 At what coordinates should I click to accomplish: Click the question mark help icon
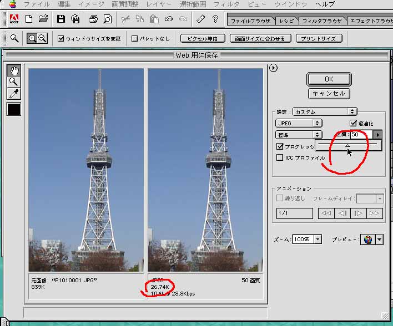click(x=215, y=19)
